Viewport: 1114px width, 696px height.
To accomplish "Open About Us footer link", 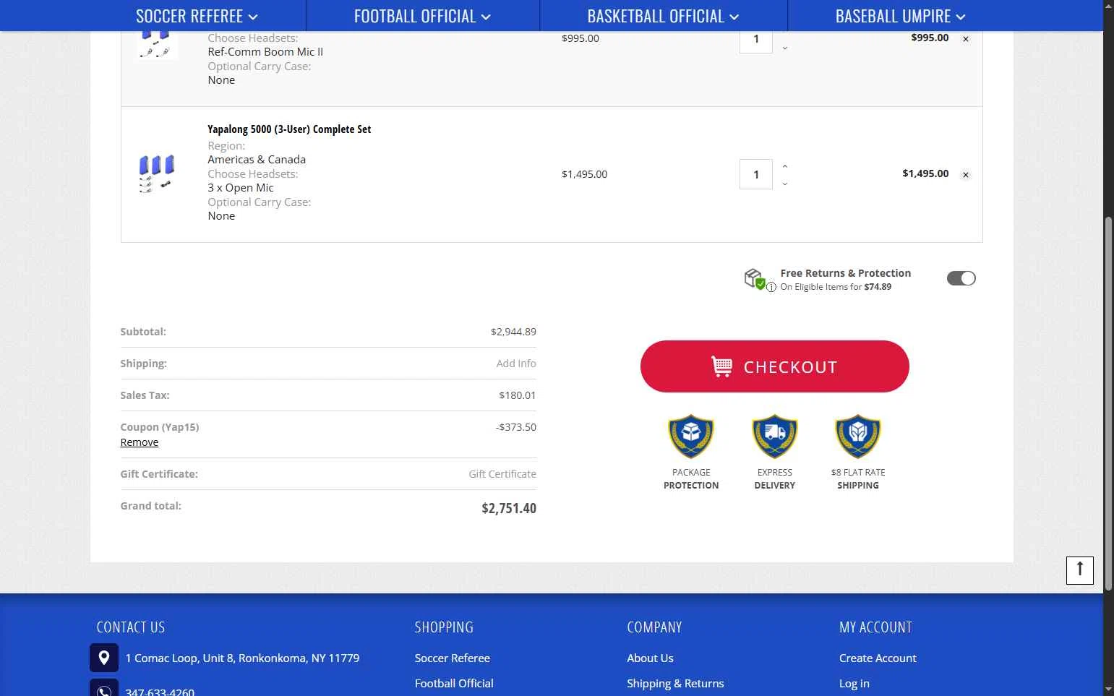I will (x=650, y=658).
